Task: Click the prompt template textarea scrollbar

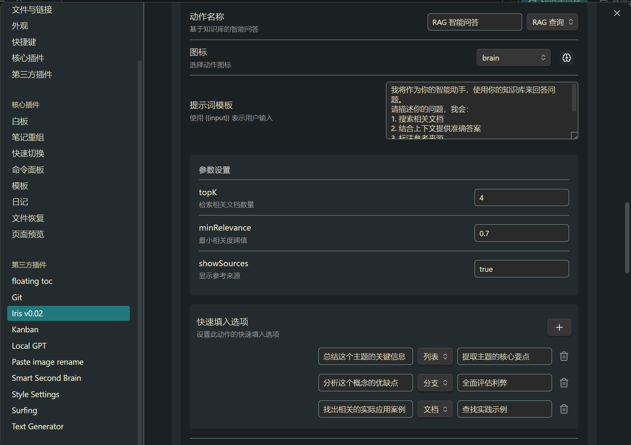Action: coord(574,98)
